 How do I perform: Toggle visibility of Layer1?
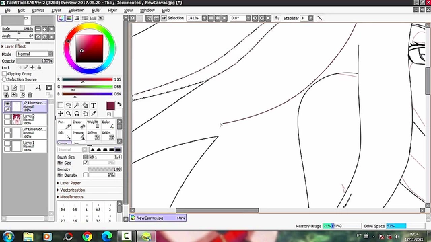pos(7,143)
